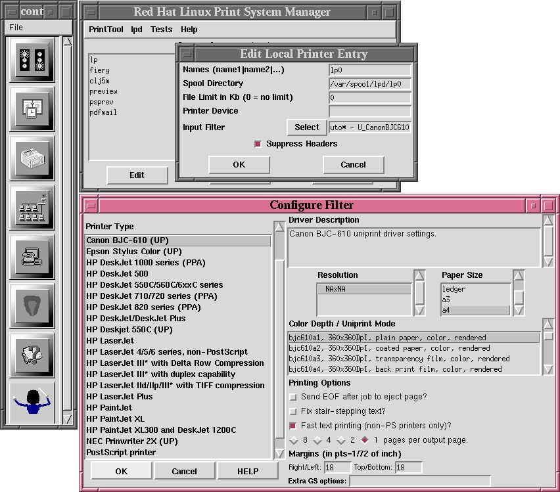The image size is (560, 492).
Task: Click up arrow of Color Depth scrollbar
Action: 548,324
